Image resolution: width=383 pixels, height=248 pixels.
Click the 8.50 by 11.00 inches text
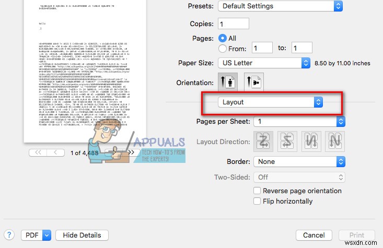[342, 63]
